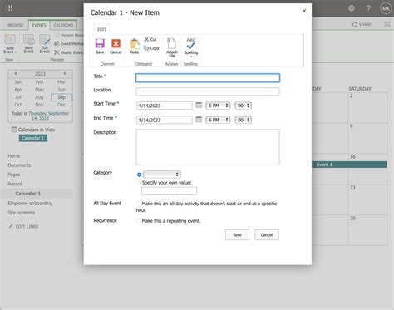Click the Location input field
Viewport: 394px width, 310px height.
coord(208,91)
